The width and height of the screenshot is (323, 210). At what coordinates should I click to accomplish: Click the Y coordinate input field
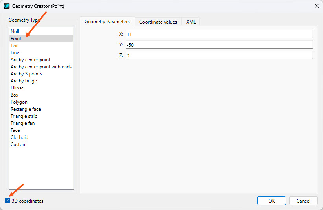(x=219, y=45)
